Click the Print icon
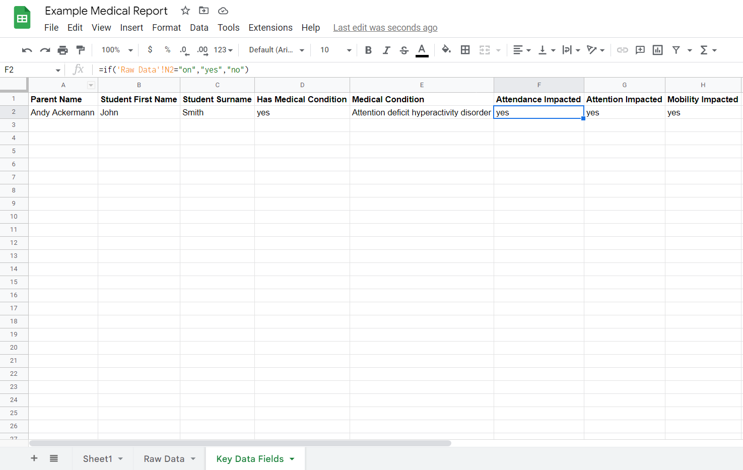This screenshot has height=470, width=743. pyautogui.click(x=62, y=50)
